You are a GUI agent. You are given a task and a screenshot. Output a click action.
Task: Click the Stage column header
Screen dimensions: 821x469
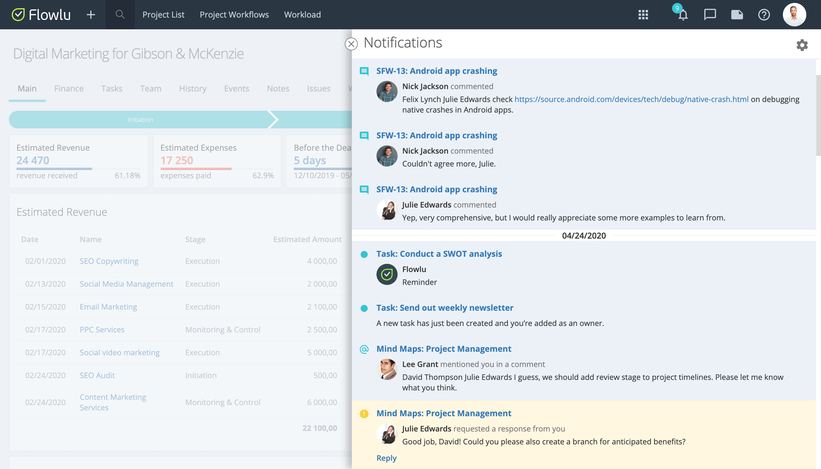point(195,239)
